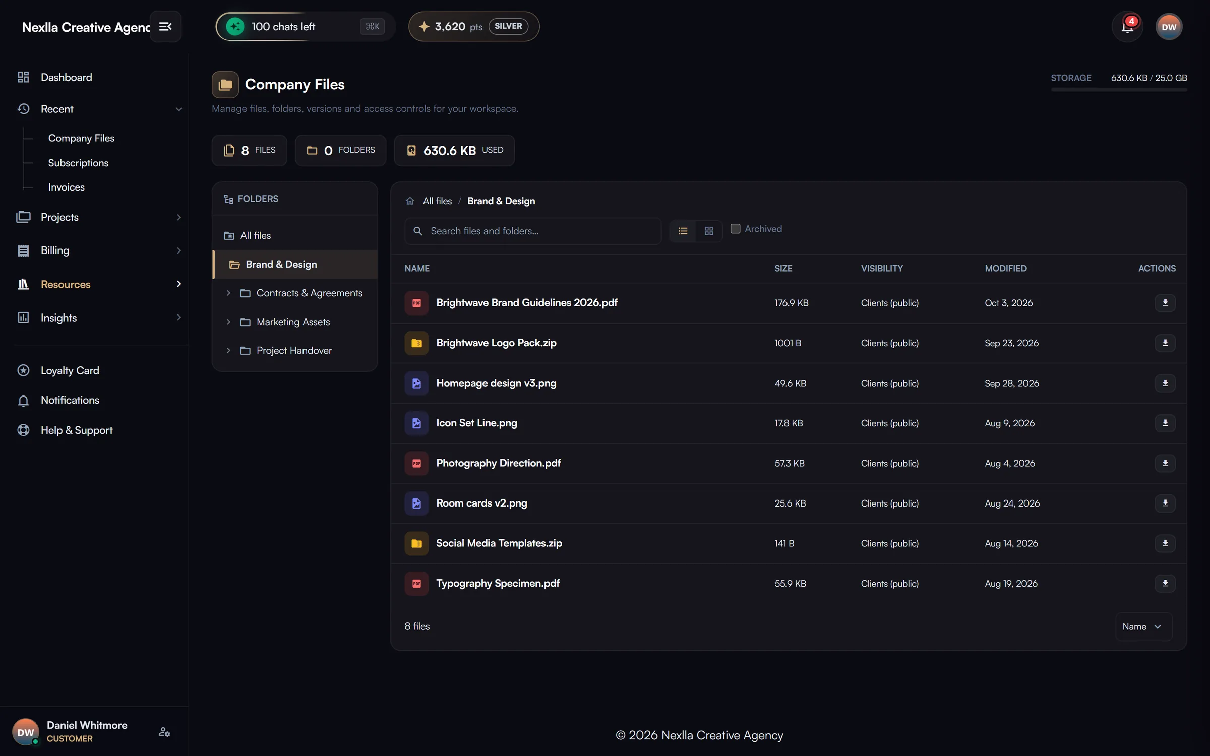The width and height of the screenshot is (1210, 756).
Task: Expand the Projects menu chevron
Action: 178,217
